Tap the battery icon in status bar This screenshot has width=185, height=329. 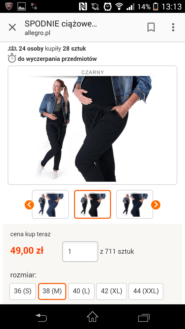pos(155,6)
